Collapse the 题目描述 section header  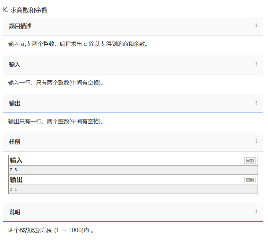[x=20, y=26]
